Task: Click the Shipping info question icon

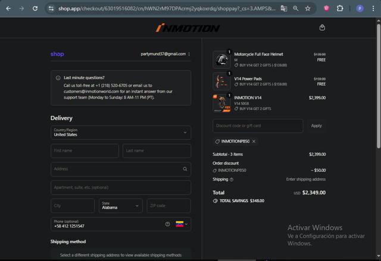Action: [x=232, y=180]
